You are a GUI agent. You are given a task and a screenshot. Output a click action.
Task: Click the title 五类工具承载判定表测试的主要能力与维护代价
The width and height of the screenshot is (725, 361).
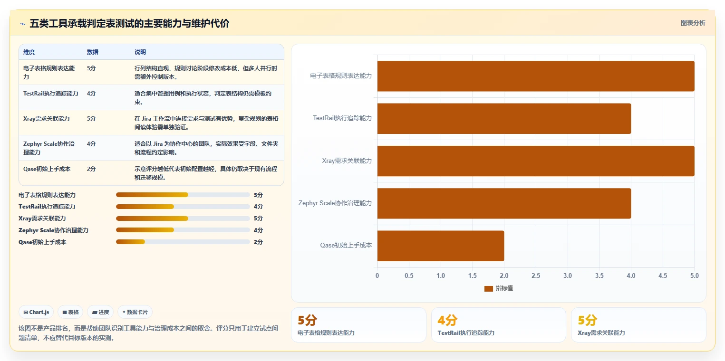(x=129, y=23)
